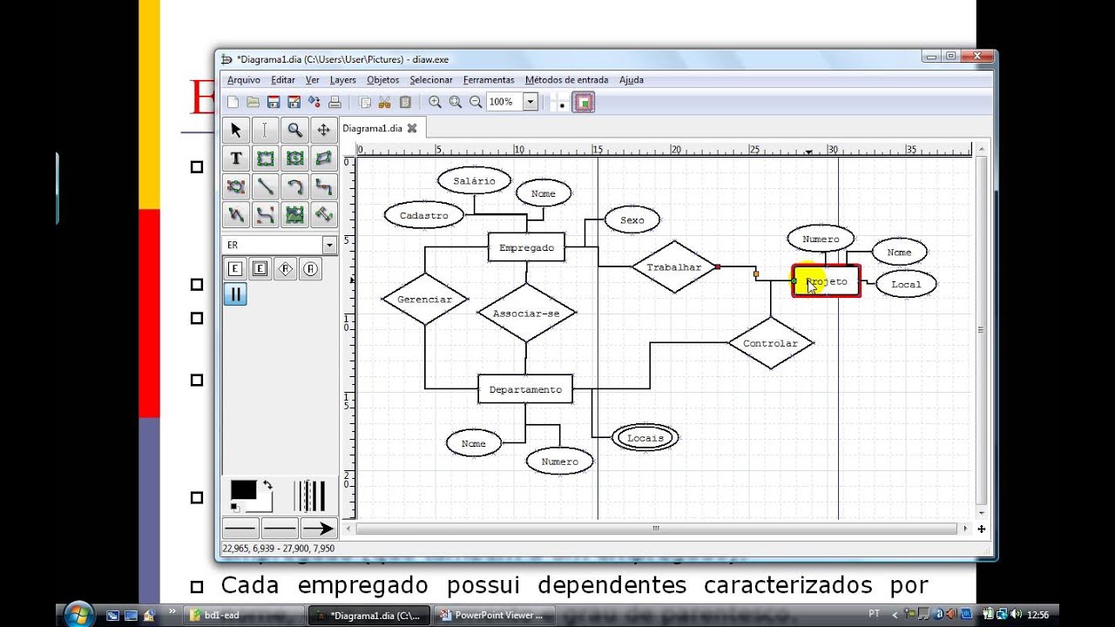The height and width of the screenshot is (627, 1115).
Task: Open the Ajuda menu
Action: 632,79
